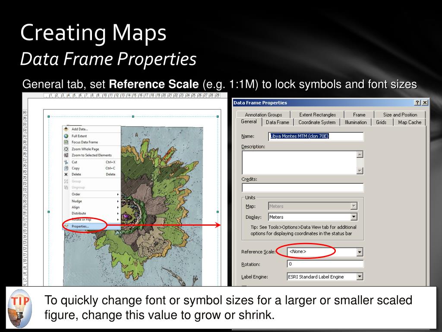Click the Rotation input field
This screenshot has width=442, height=332.
click(325, 264)
